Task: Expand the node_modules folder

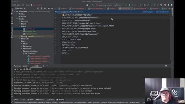Action: (x=19, y=36)
